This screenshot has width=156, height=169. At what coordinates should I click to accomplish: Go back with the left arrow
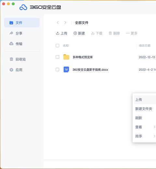click(58, 23)
